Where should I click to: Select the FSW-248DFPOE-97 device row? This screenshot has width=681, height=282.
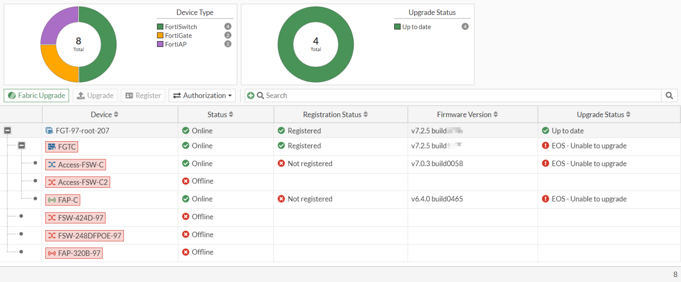[84, 236]
